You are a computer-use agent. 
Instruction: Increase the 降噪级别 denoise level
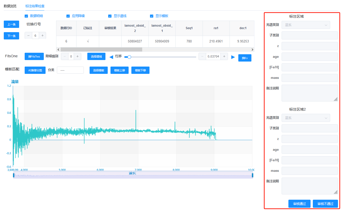pyautogui.click(x=78, y=57)
